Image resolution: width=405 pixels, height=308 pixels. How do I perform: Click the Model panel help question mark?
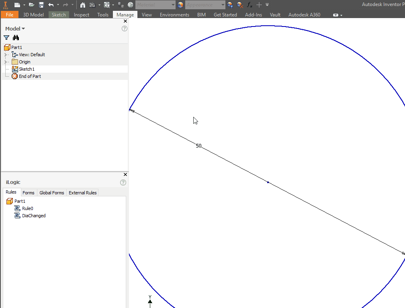pos(125,29)
